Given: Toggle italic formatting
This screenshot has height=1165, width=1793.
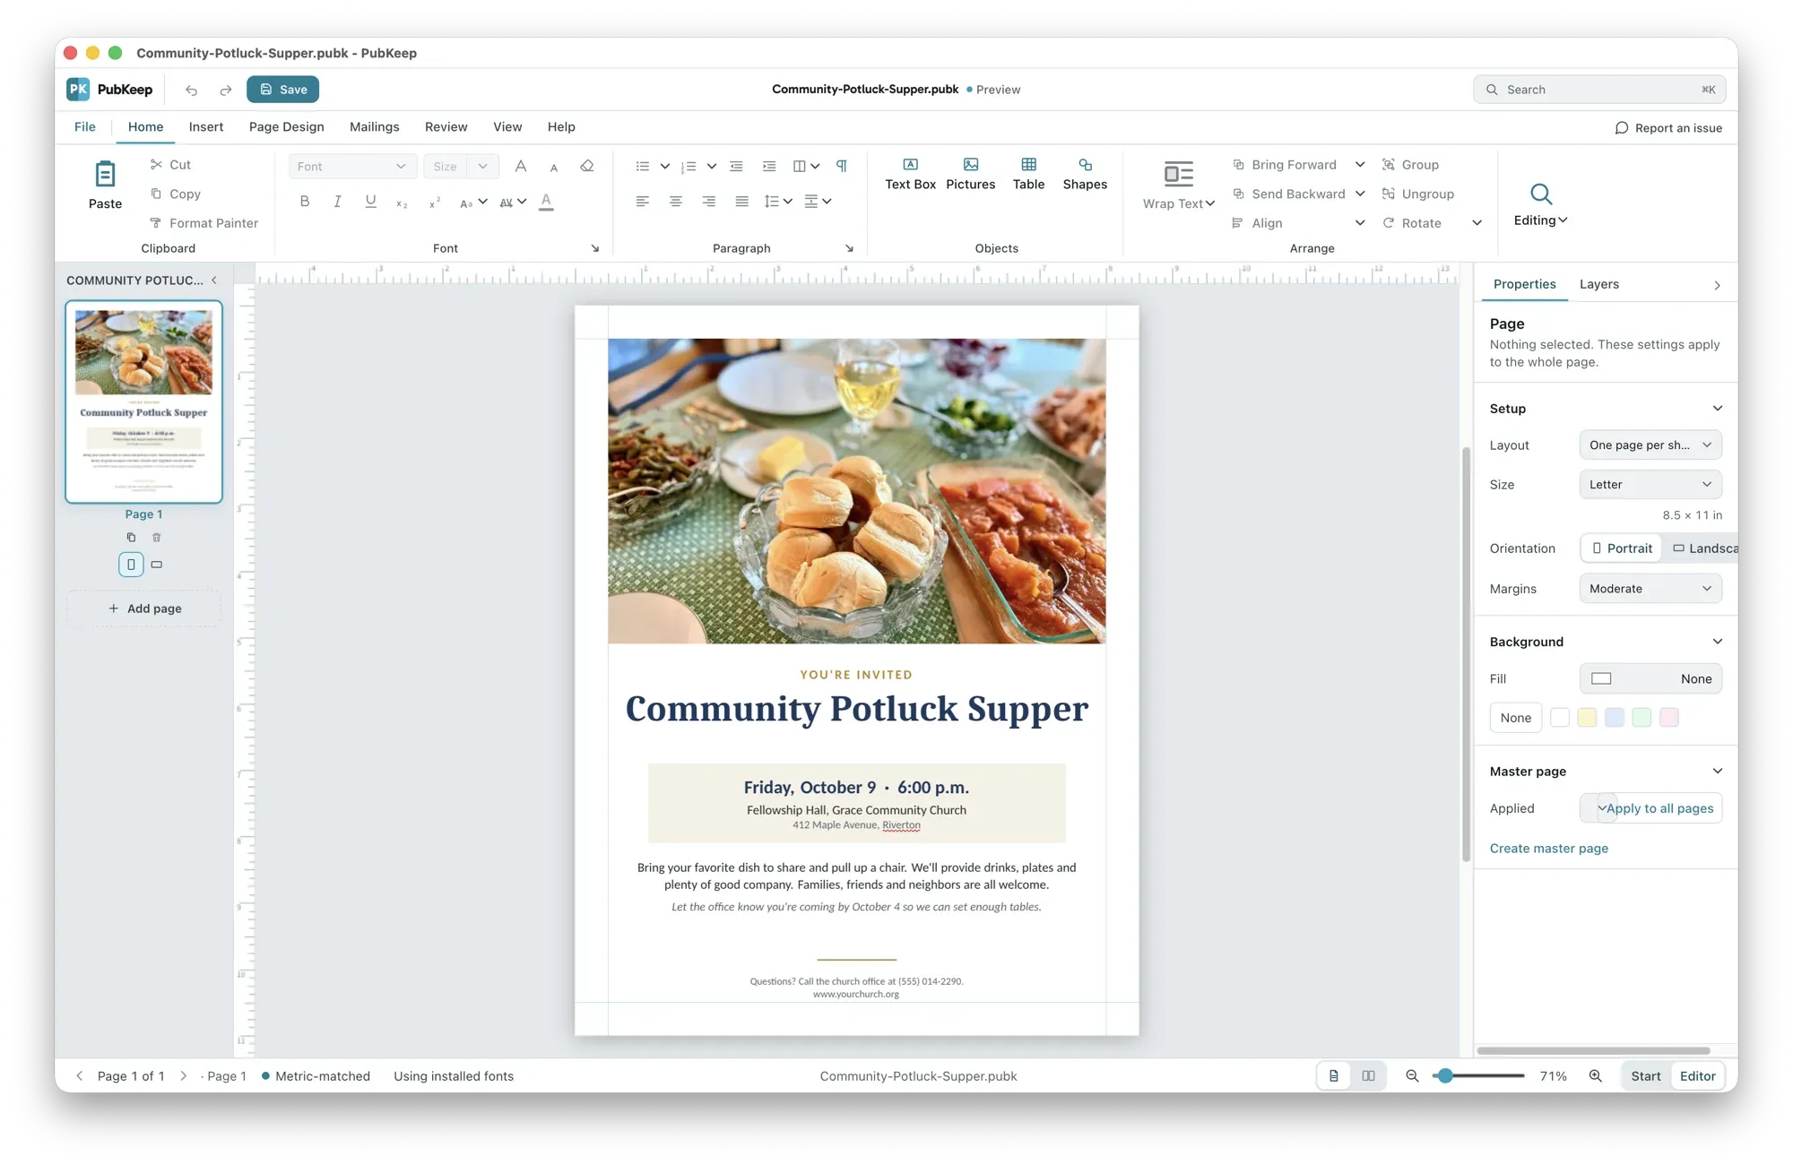Looking at the screenshot, I should coord(337,202).
